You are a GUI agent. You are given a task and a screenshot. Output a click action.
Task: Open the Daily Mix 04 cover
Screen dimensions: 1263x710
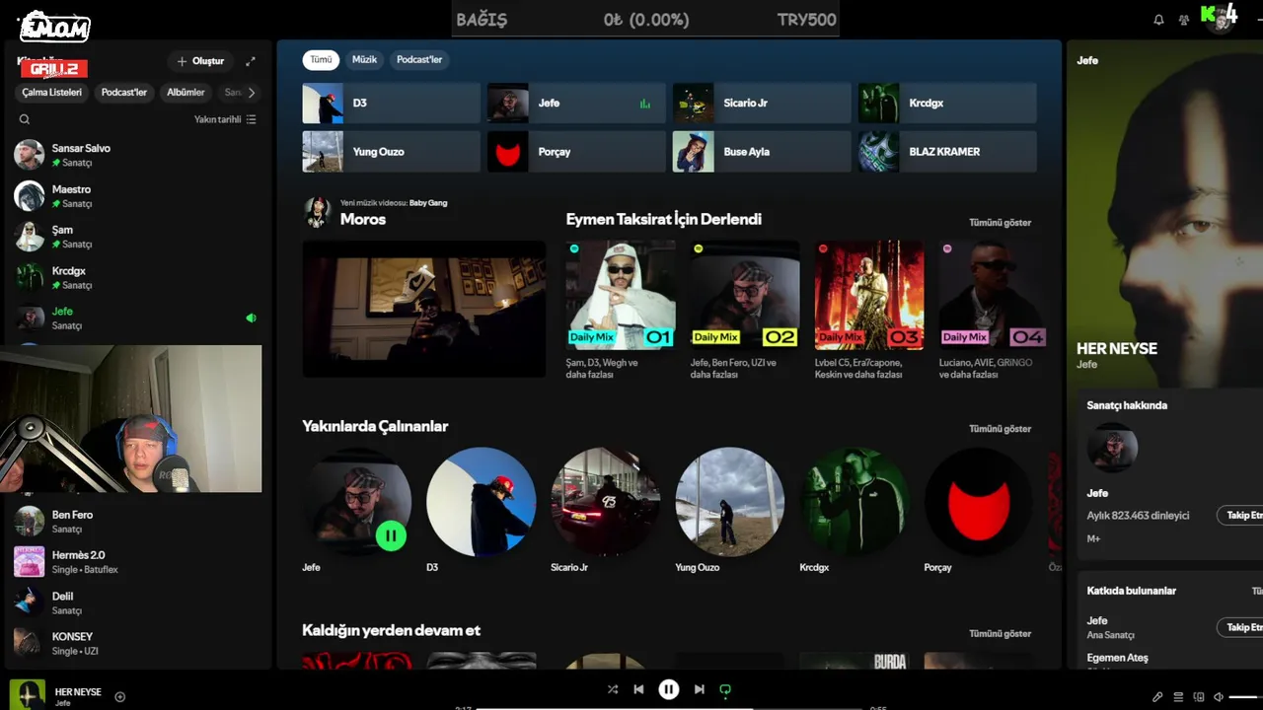994,295
